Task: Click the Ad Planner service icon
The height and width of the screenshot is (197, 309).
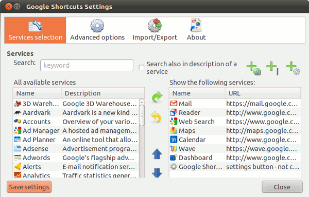Action: (18, 140)
